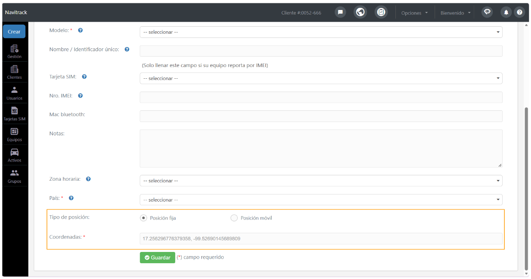Click the "Solo llenar este campo" note
531x279 pixels.
point(205,65)
